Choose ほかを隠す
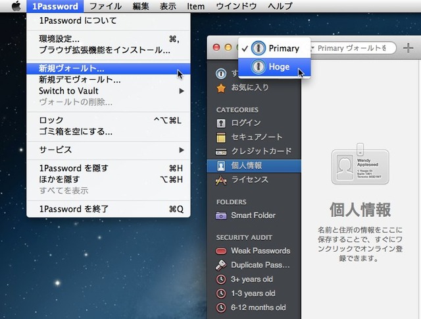The height and width of the screenshot is (319, 421). click(109, 179)
